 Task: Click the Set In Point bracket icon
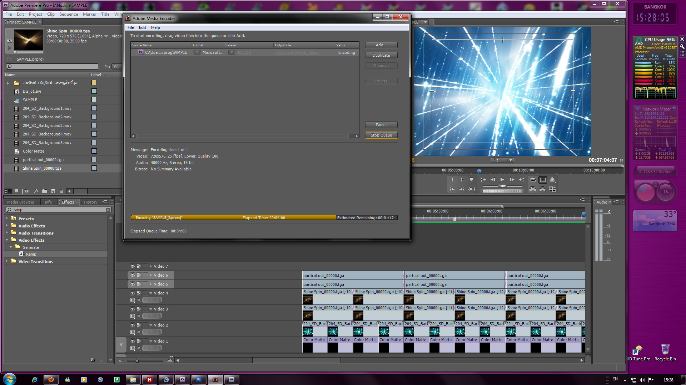[x=452, y=180]
